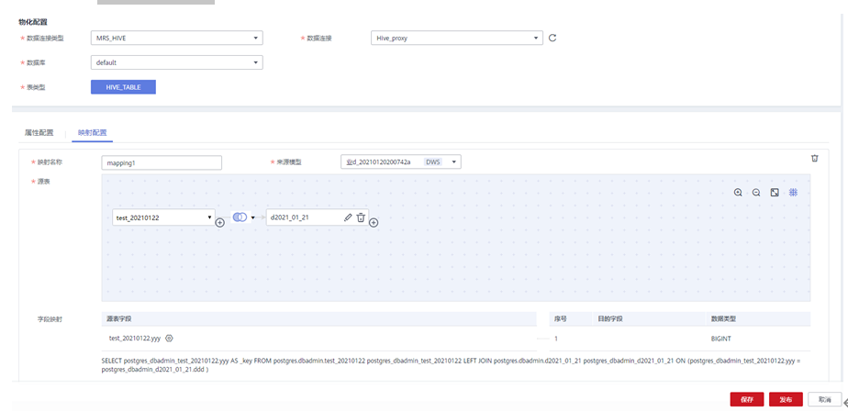Image resolution: width=848 pixels, height=412 pixels.
Task: Switch to the 属性配置 tab
Action: (39, 133)
